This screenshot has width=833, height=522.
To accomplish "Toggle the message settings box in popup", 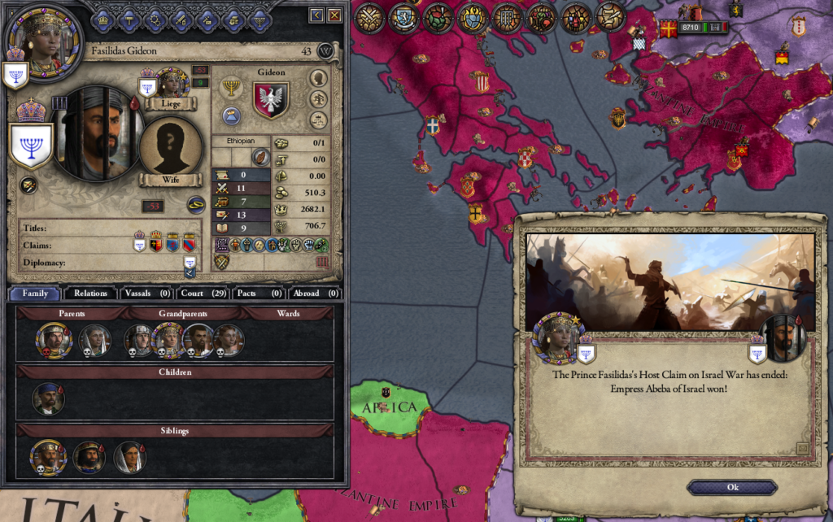I will tap(803, 449).
